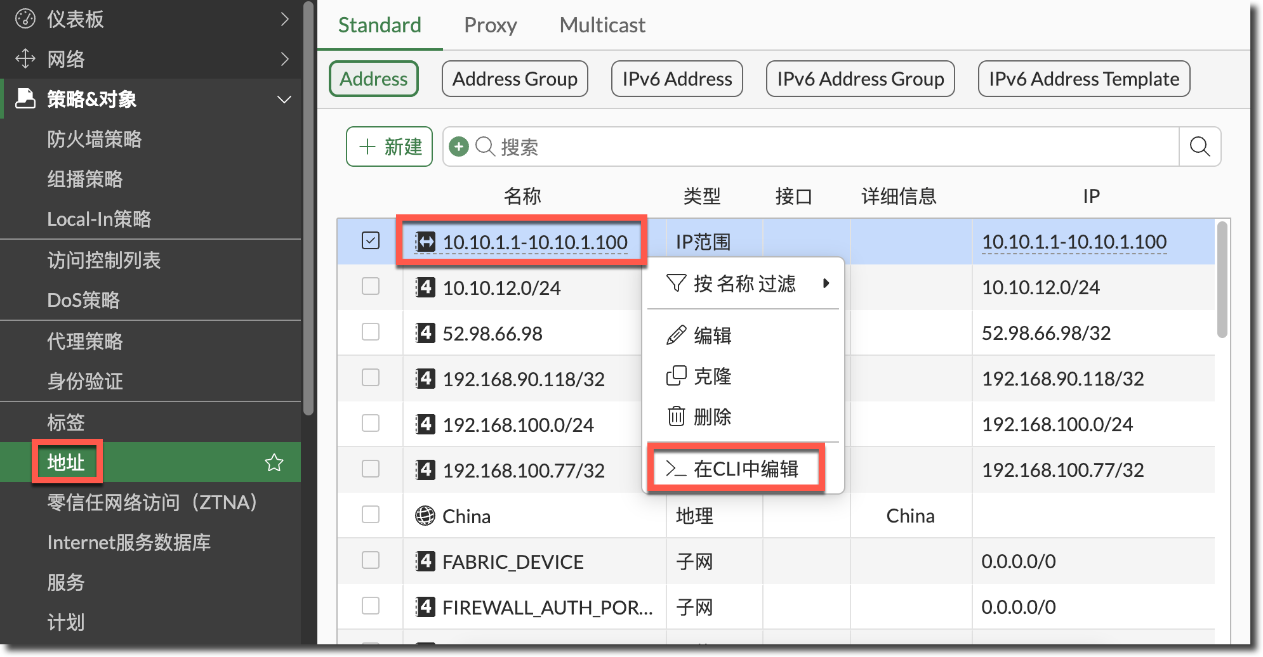Click the 新建 button
Screen dimensions: 1263x657
tap(389, 146)
